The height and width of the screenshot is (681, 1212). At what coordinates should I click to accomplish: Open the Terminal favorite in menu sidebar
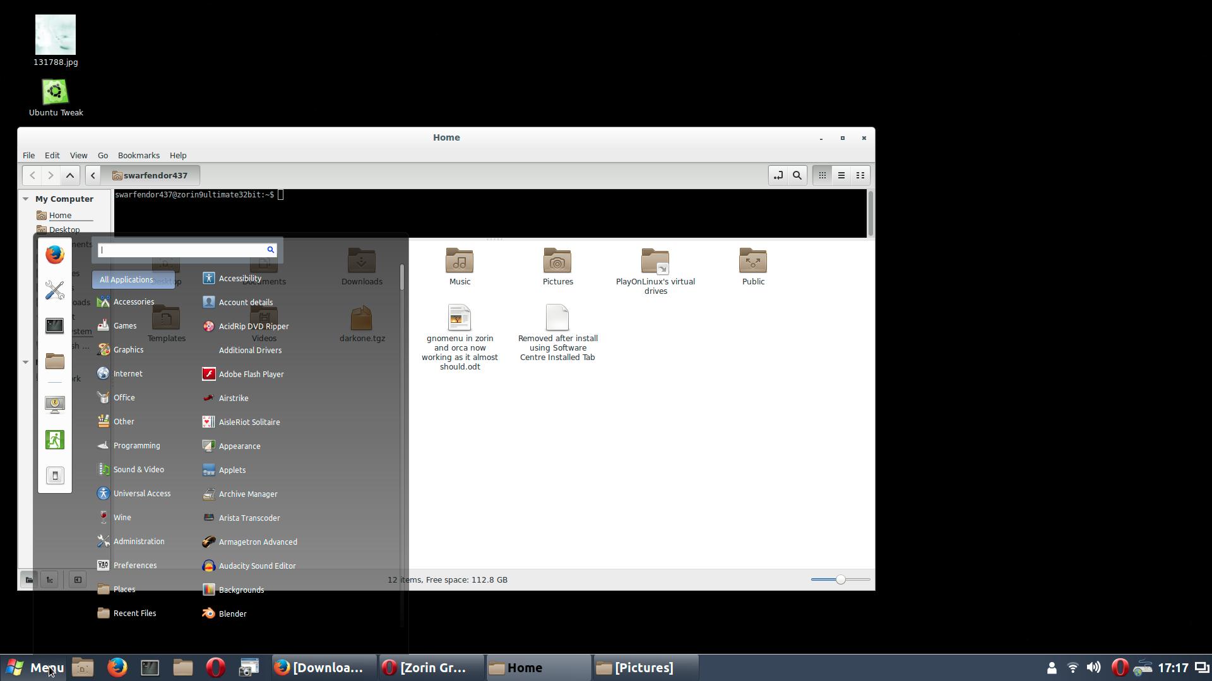pos(54,326)
